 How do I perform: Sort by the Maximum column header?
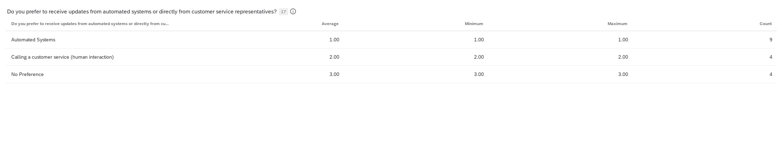click(617, 24)
